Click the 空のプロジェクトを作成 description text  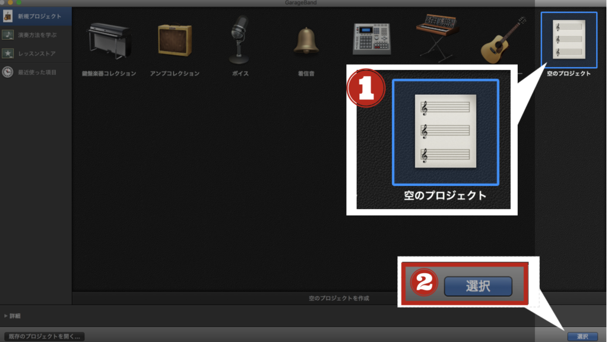point(339,298)
